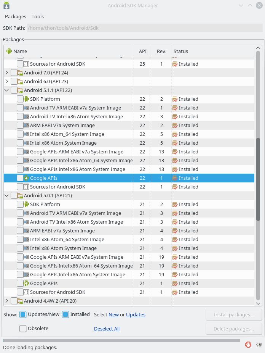Select the Android TV Intel x86 Atom API 22 row
The width and height of the screenshot is (265, 353).
[129, 117]
